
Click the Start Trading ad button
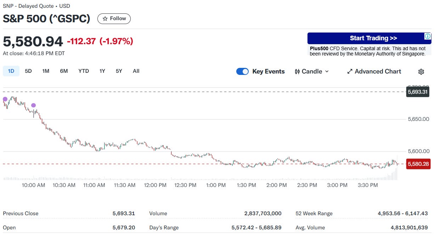point(369,38)
